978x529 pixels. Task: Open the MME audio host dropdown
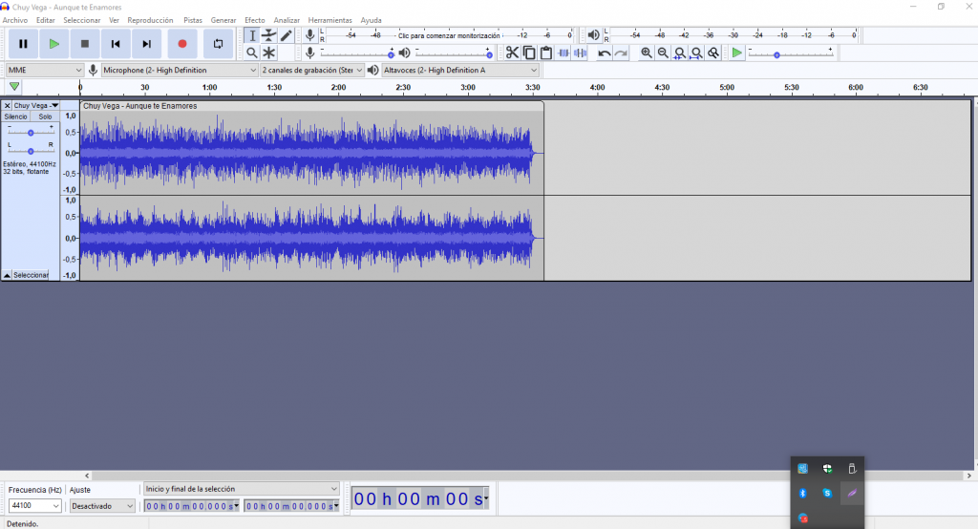click(45, 70)
